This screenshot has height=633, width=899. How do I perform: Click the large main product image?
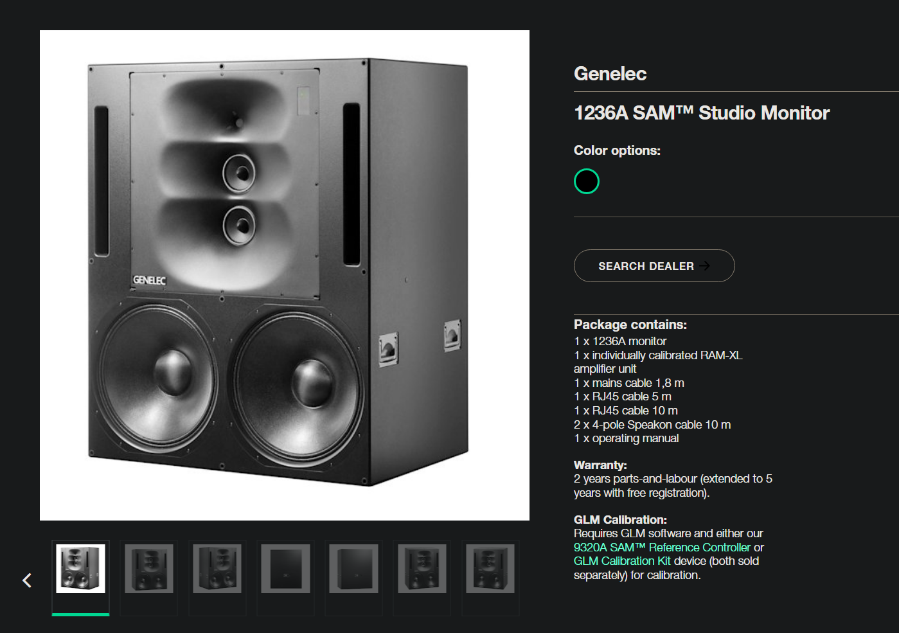(285, 273)
